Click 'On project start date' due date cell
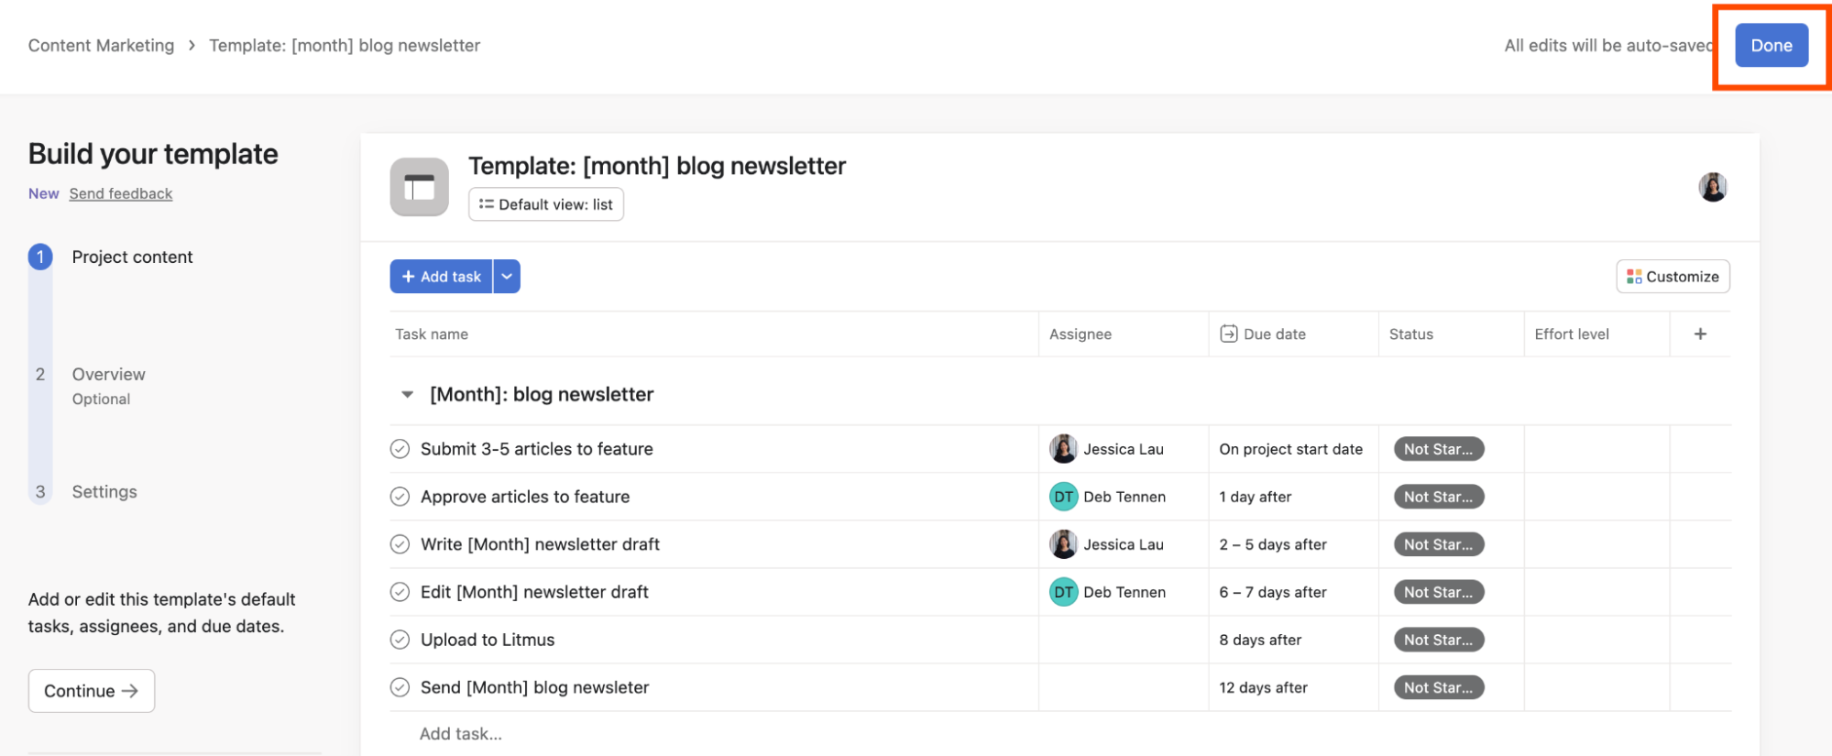The image size is (1832, 756). 1293,449
